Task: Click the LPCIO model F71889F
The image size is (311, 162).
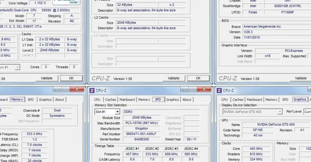Action: point(288,12)
